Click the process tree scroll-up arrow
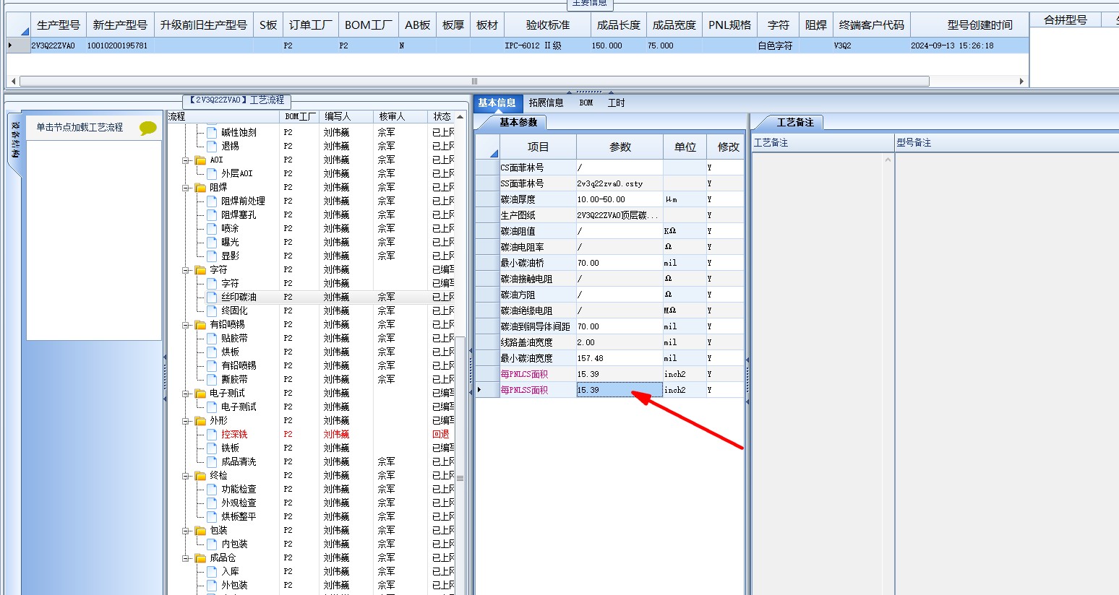Screen dimensions: 1119x595 click(460, 117)
